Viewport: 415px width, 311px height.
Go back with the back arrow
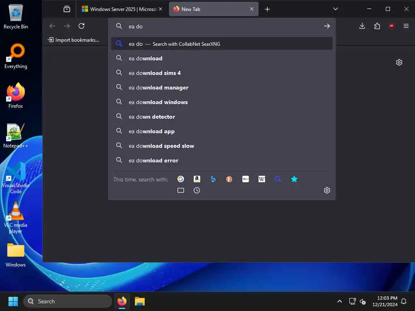click(52, 26)
